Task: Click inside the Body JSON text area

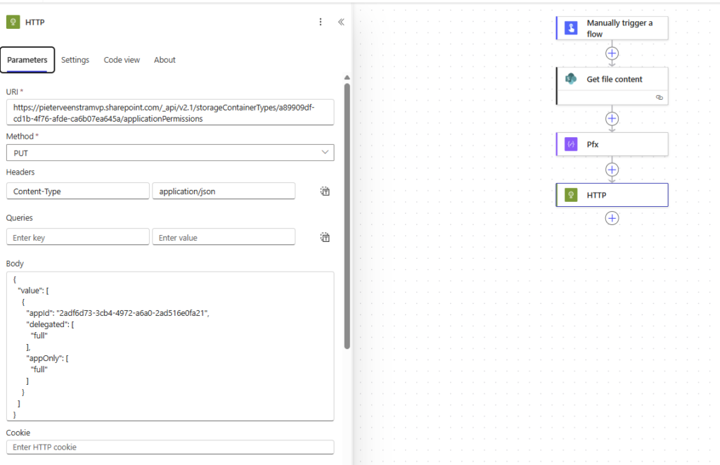Action: pos(170,346)
